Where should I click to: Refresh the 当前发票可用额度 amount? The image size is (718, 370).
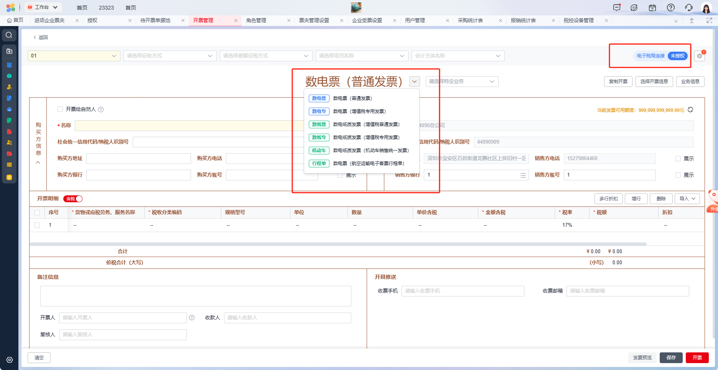pos(690,110)
